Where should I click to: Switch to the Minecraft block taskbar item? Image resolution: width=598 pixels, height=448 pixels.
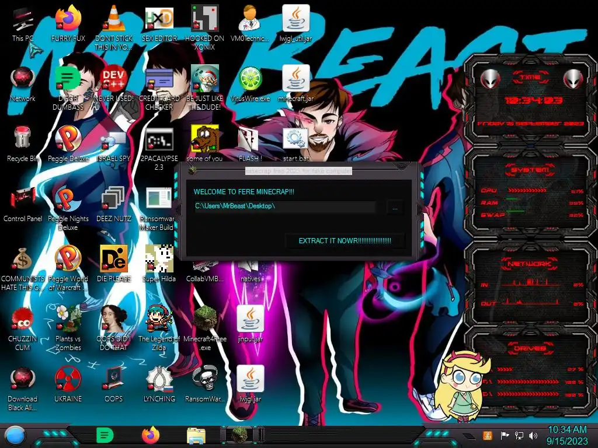[241, 435]
